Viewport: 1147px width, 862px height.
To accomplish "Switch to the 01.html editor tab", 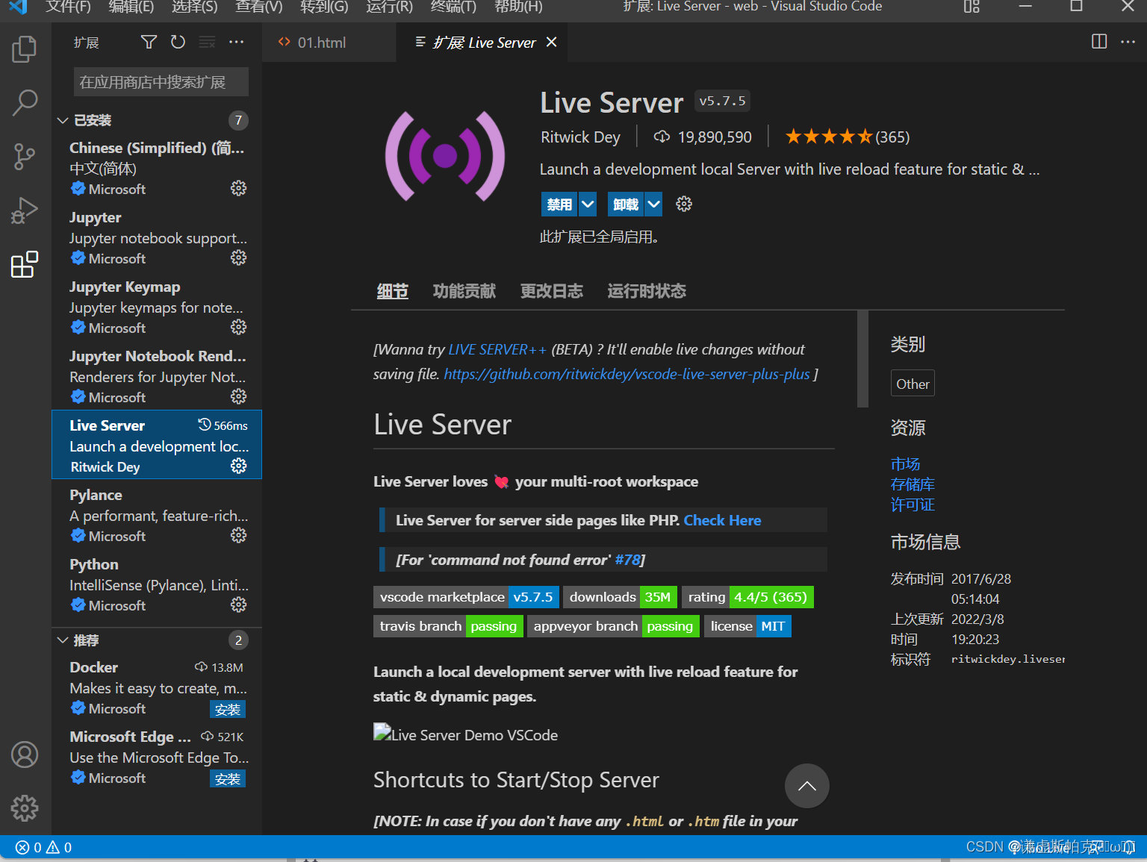I will click(329, 43).
